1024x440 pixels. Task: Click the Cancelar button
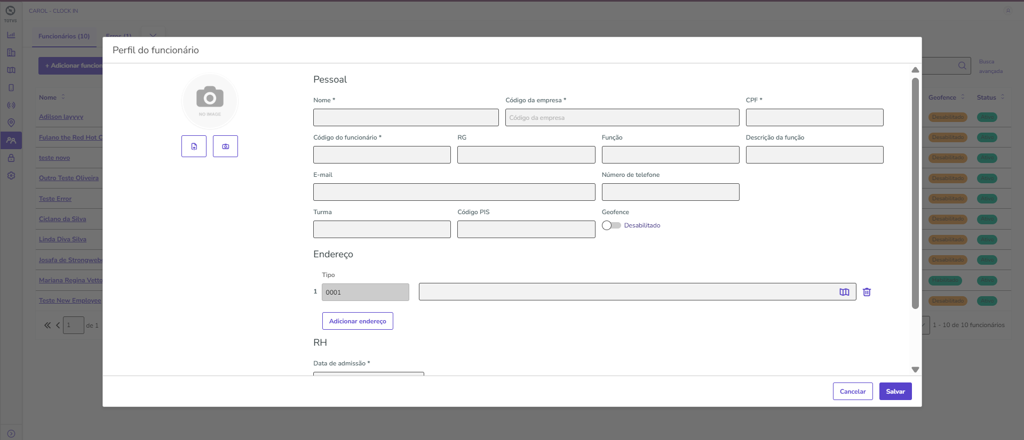pos(852,392)
